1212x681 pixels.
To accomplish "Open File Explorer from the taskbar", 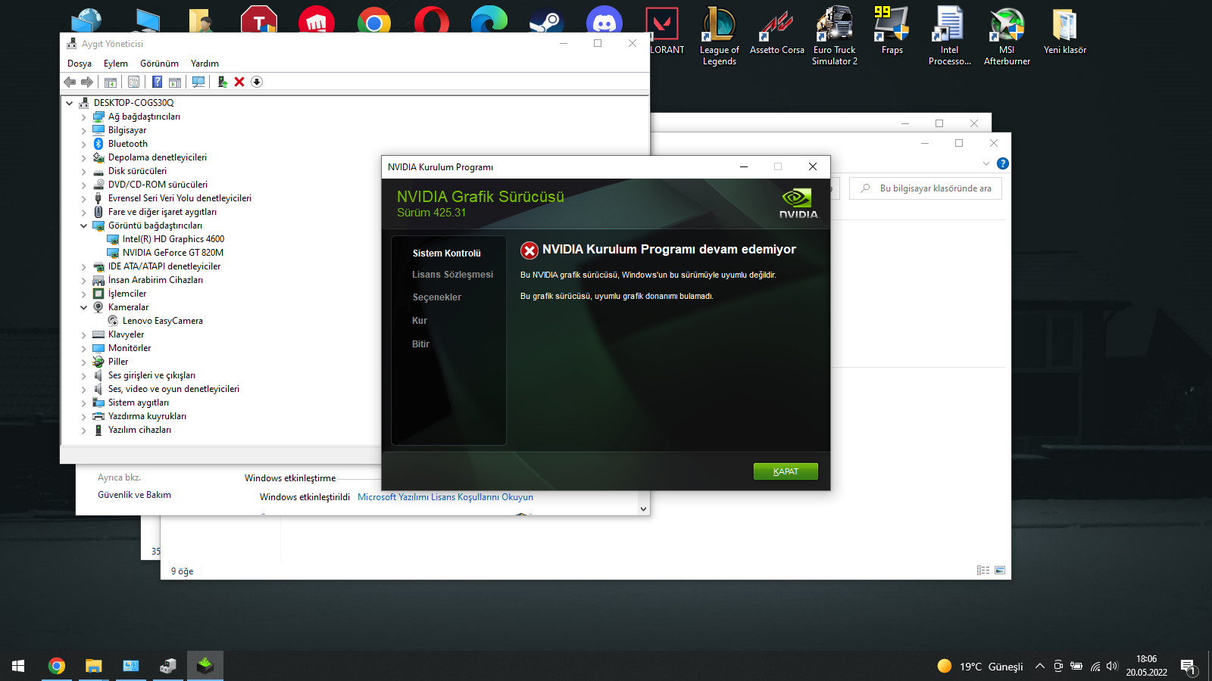I will 93,666.
